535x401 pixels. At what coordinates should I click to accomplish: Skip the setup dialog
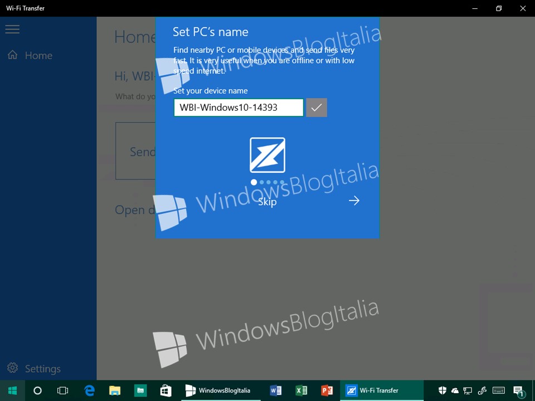[267, 202]
